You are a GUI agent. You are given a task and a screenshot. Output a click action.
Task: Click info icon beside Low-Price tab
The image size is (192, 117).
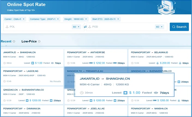point(39,41)
